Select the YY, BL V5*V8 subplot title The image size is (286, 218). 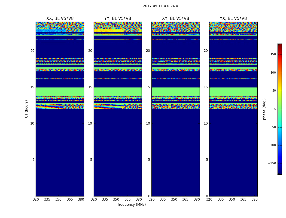coord(118,19)
